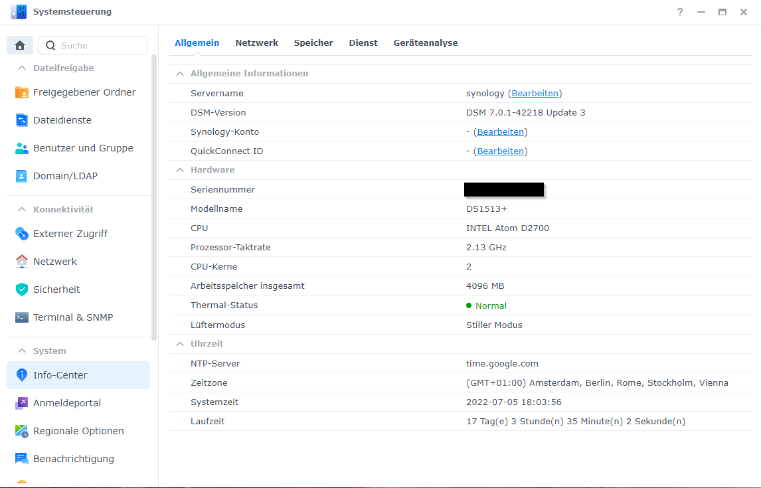Collapse the Hardware section
Viewport: 761px width, 488px height.
180,170
